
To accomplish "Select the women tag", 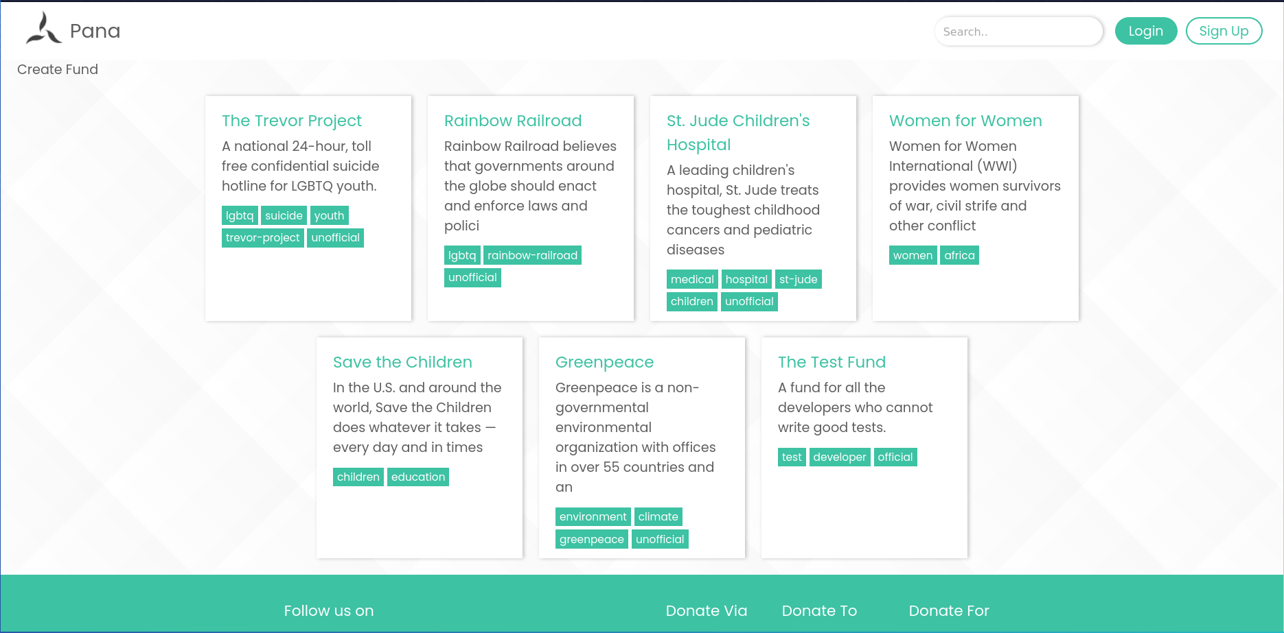I will pyautogui.click(x=913, y=255).
